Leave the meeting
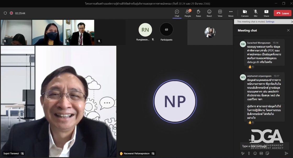Image resolution: width=293 pixels, height=158 pixels. coord(282,13)
